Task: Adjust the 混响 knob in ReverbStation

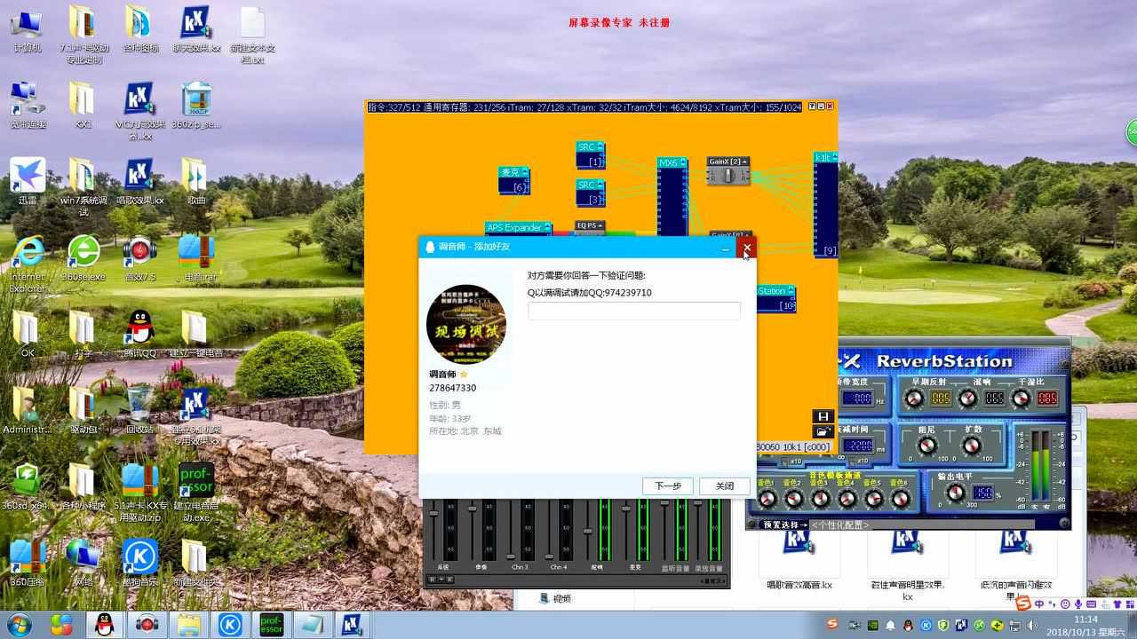Action: (x=969, y=398)
